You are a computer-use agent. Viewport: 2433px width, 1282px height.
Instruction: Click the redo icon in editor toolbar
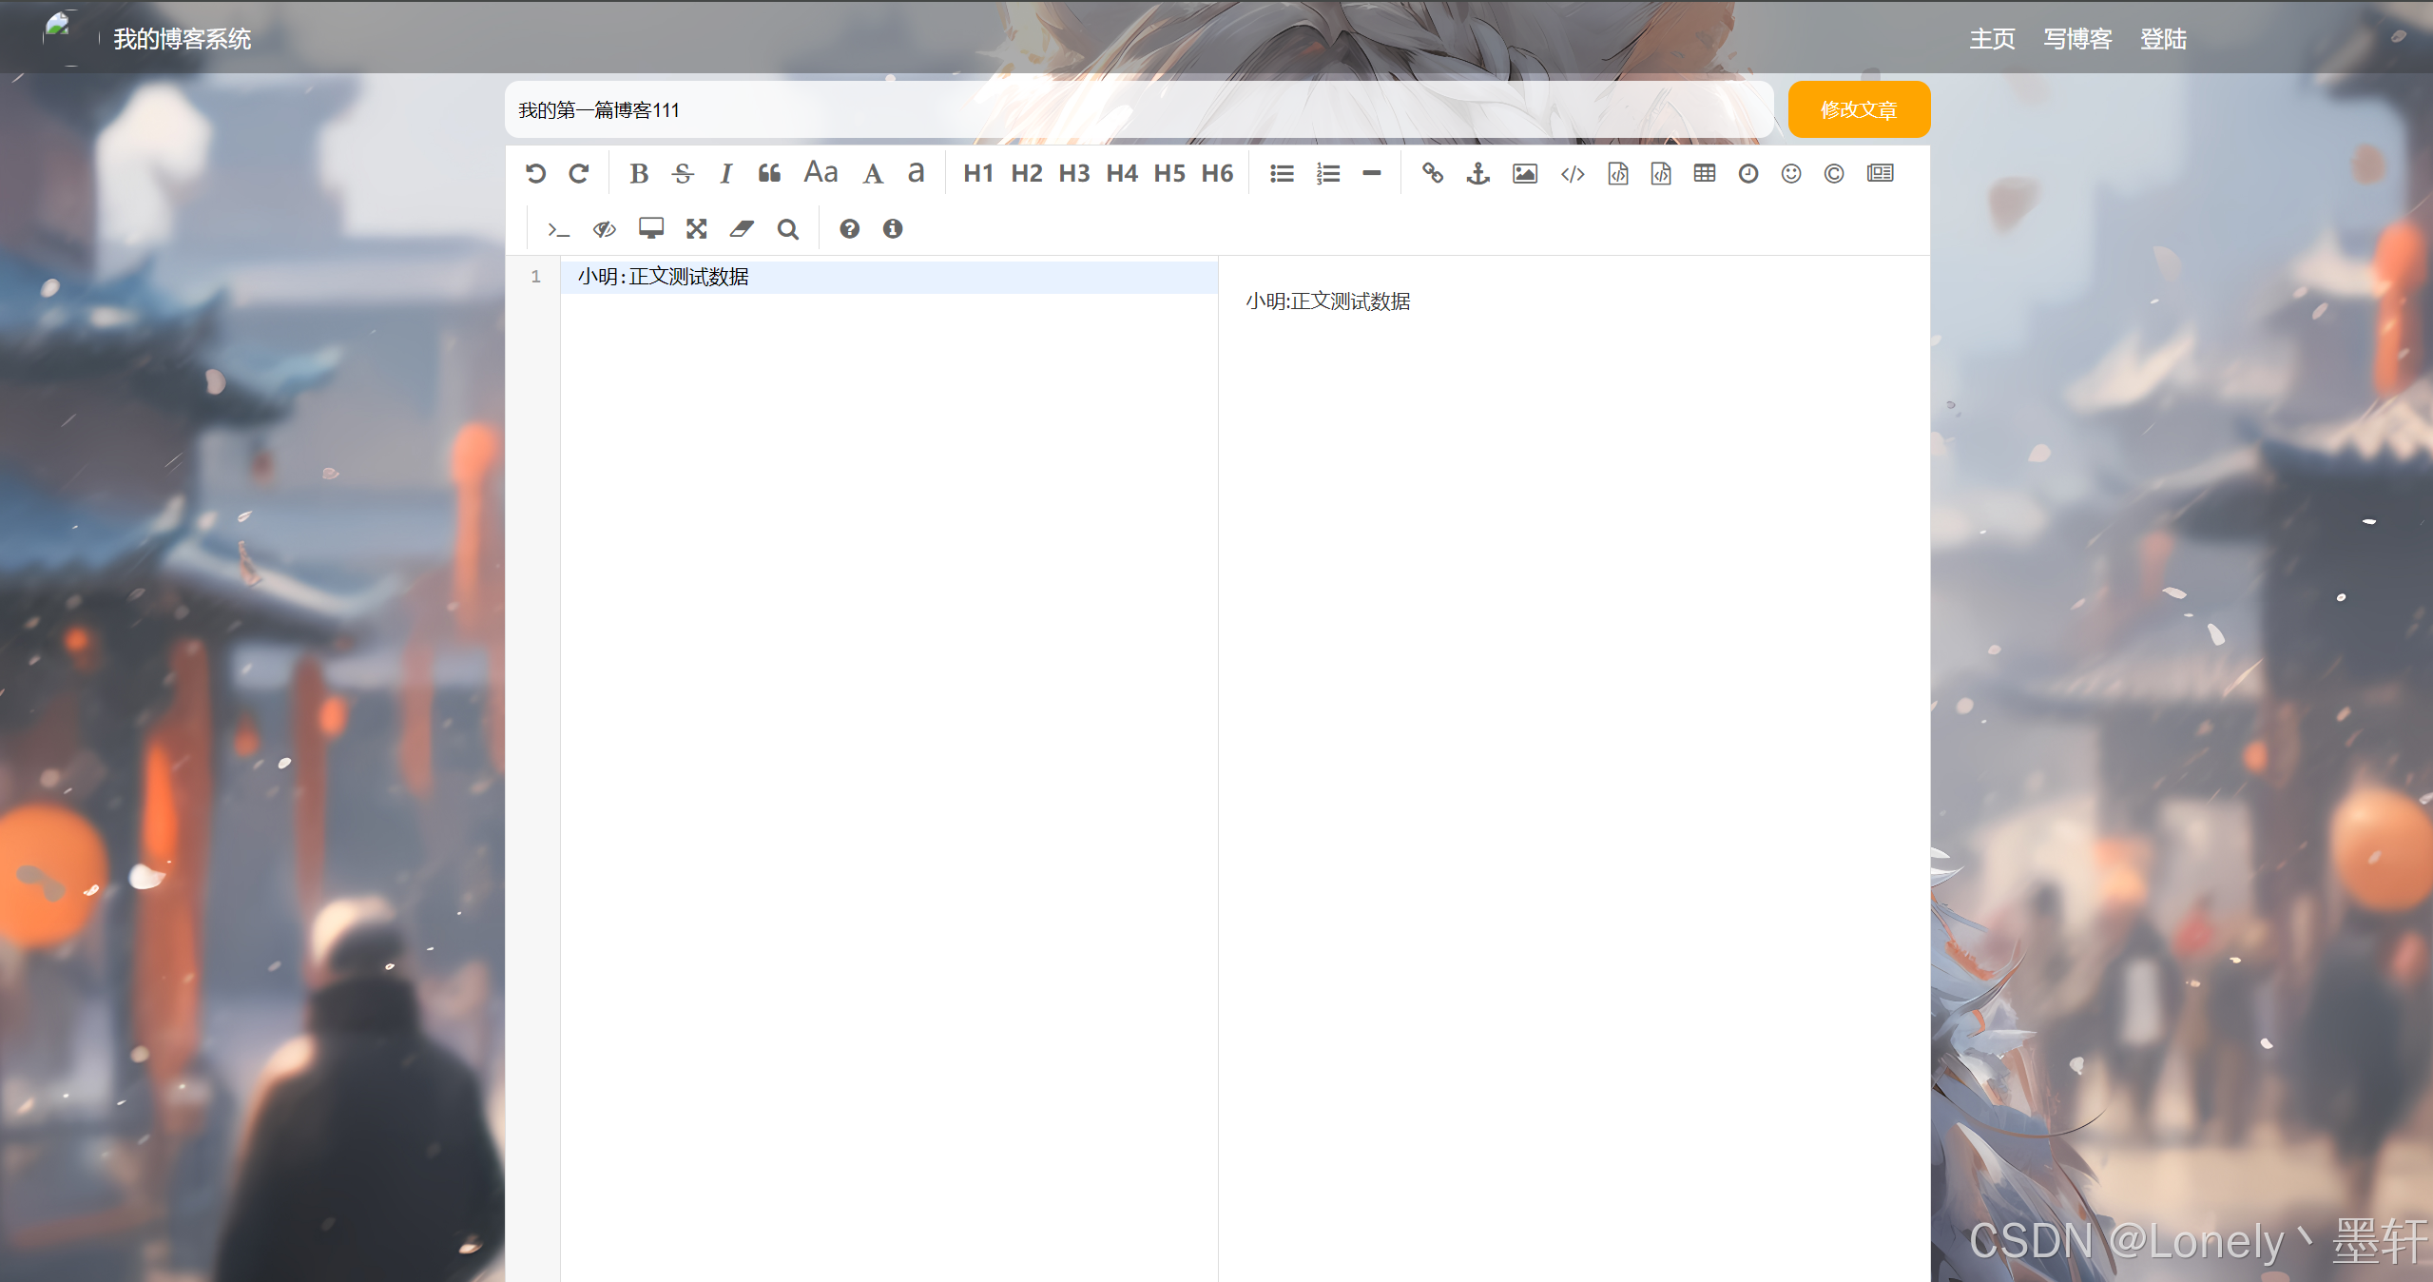579,173
